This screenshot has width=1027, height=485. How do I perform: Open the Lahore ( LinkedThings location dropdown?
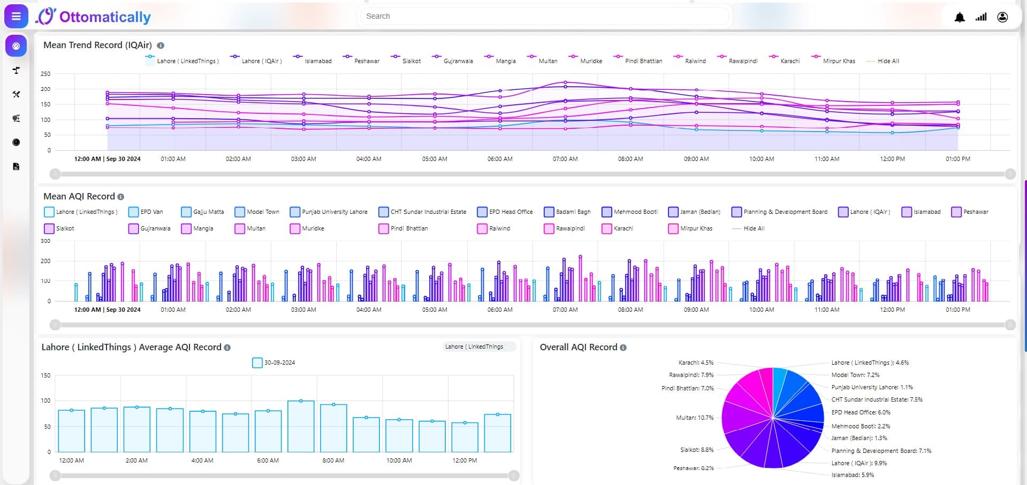[x=480, y=347]
